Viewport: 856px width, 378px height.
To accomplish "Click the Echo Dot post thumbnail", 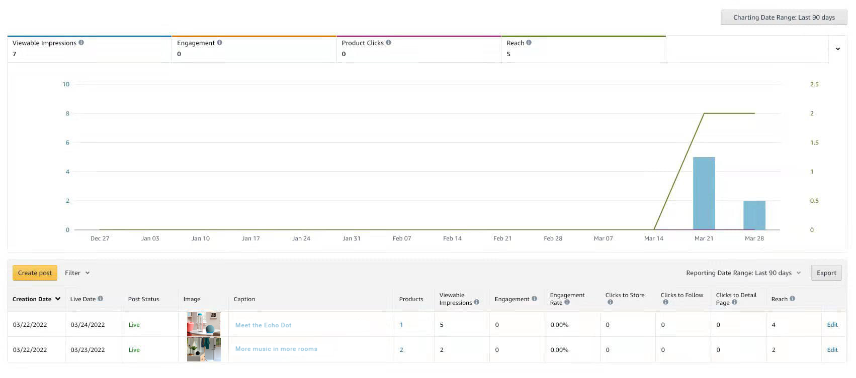I will tap(204, 324).
